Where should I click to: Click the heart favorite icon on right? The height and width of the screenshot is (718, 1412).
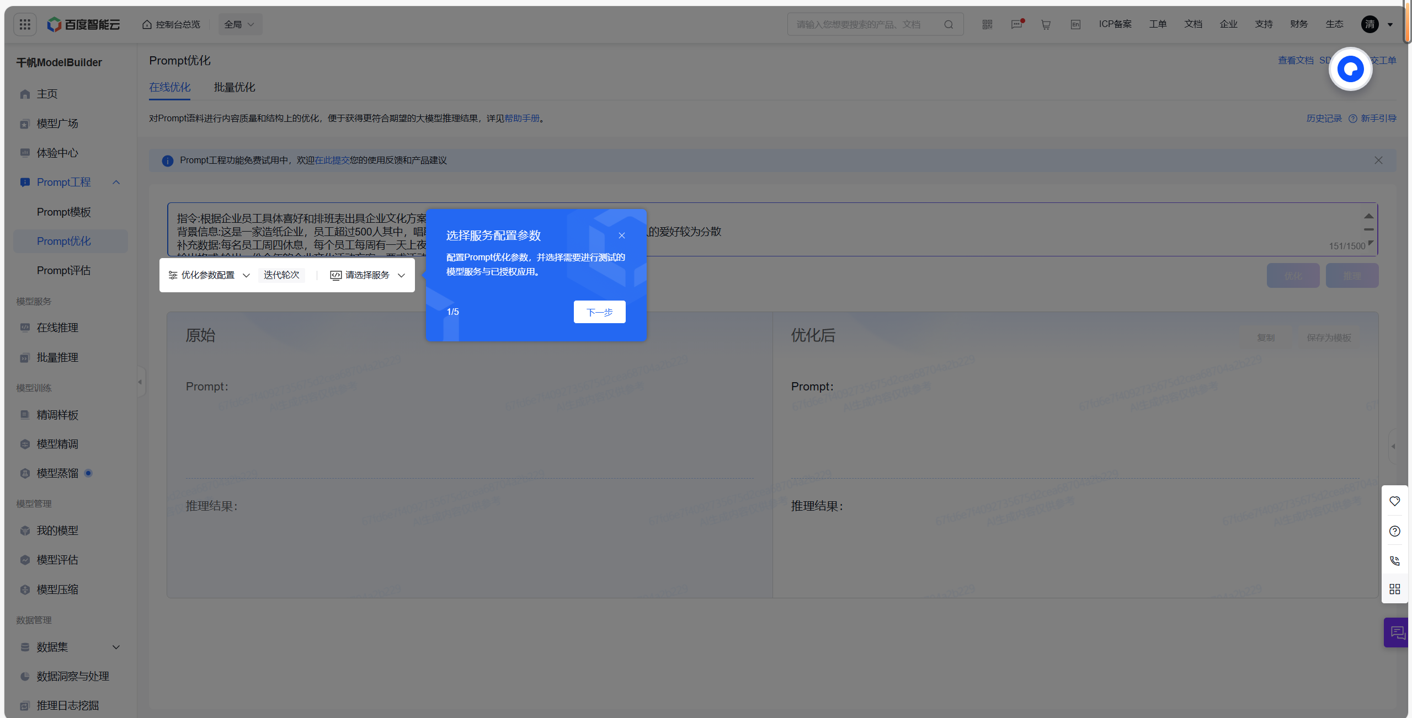[x=1395, y=501]
